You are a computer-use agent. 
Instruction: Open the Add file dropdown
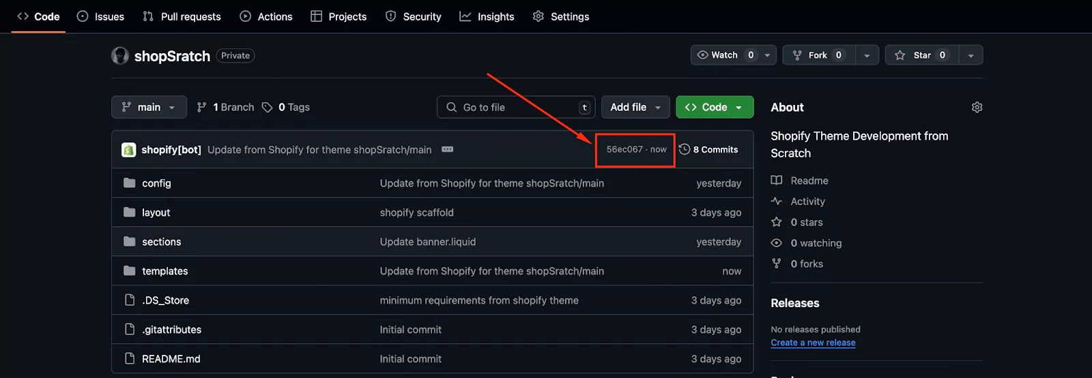635,107
